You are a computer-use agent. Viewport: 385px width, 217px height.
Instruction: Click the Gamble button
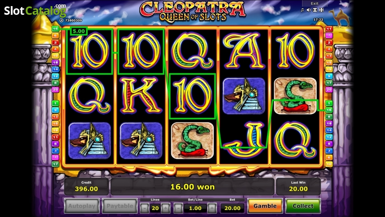click(265, 206)
